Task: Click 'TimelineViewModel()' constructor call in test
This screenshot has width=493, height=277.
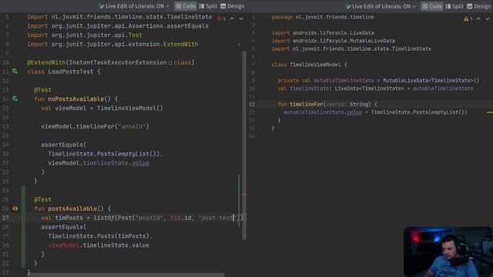Action: click(x=130, y=108)
